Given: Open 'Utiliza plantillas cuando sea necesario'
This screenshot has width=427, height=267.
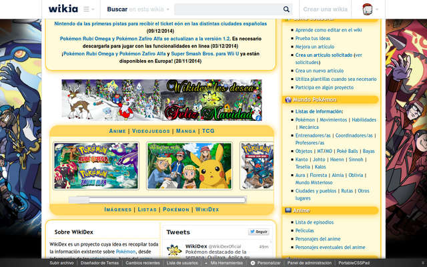Looking at the screenshot, I should pyautogui.click(x=336, y=79).
